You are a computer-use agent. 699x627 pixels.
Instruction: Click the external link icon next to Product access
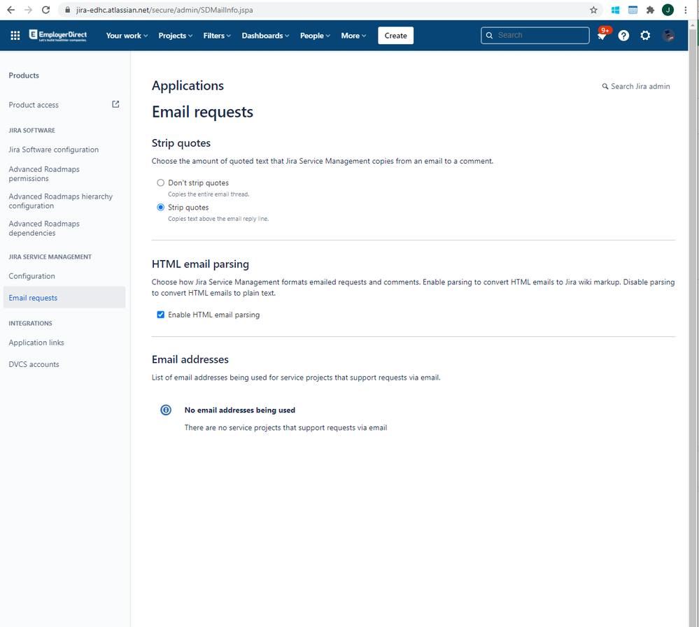(115, 104)
